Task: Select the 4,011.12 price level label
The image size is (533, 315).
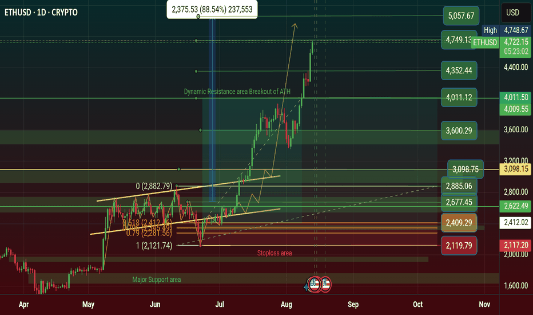Action: [x=459, y=97]
